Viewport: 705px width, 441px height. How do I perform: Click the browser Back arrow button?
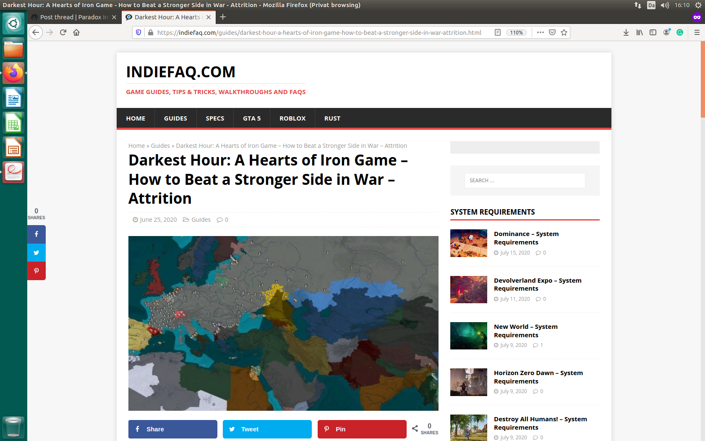pos(36,32)
